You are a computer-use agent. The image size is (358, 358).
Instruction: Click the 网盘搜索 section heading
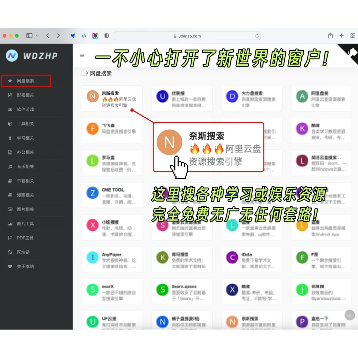101,73
